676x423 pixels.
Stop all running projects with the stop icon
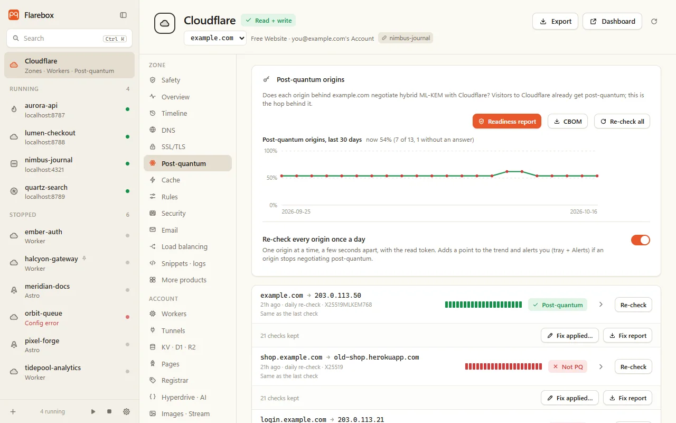(x=109, y=411)
